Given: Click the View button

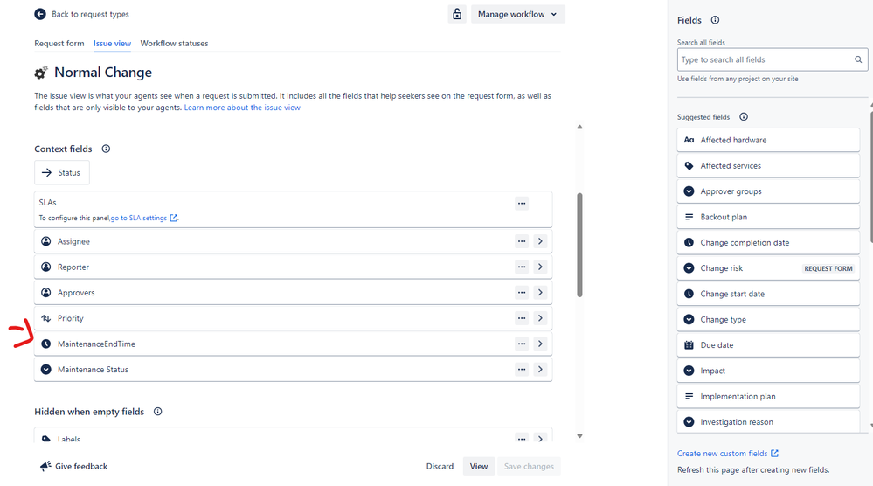Looking at the screenshot, I should click(x=479, y=466).
